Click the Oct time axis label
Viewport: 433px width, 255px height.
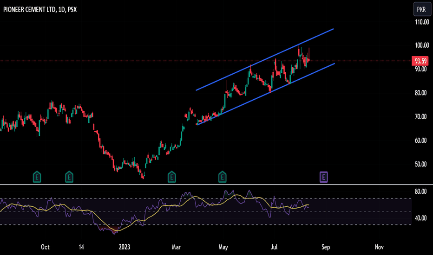(45, 247)
